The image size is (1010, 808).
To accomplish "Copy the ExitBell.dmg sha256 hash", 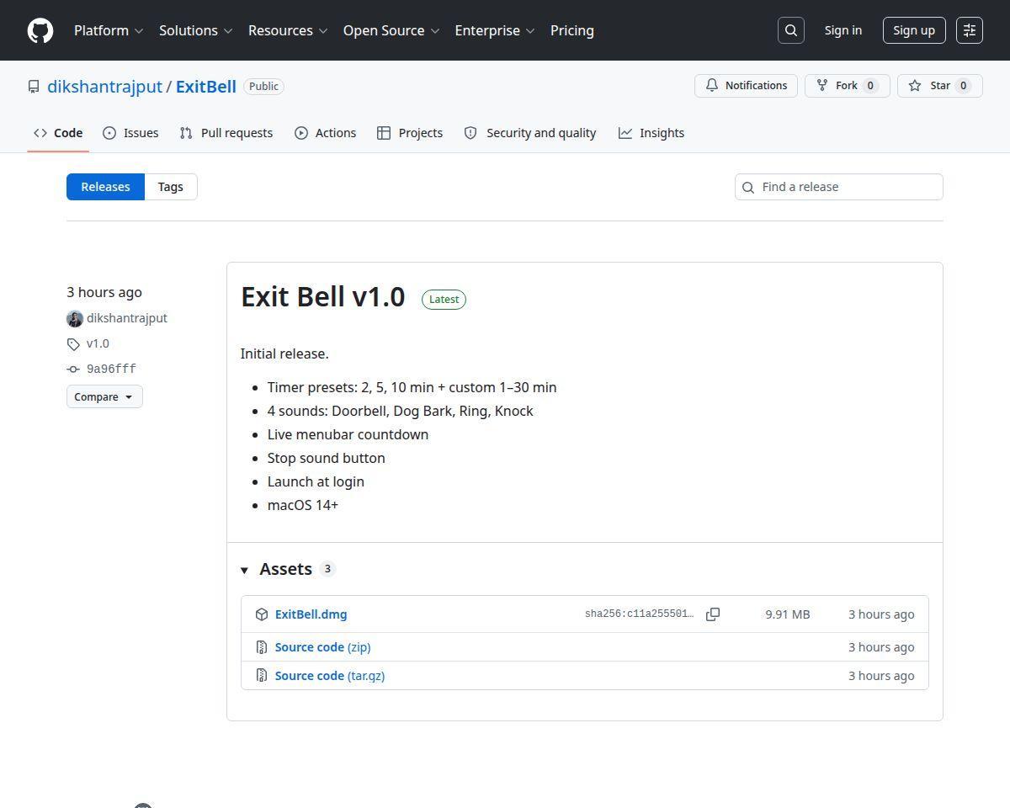I will coord(713,614).
